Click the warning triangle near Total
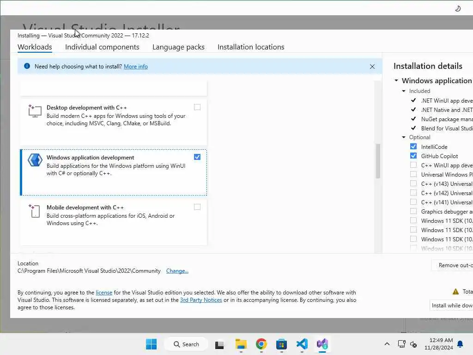 tap(455, 292)
